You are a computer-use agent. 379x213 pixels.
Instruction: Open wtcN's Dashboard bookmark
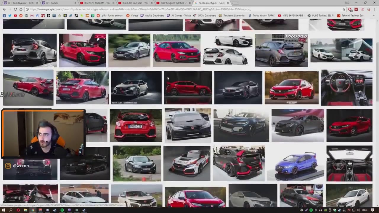[x=152, y=15]
